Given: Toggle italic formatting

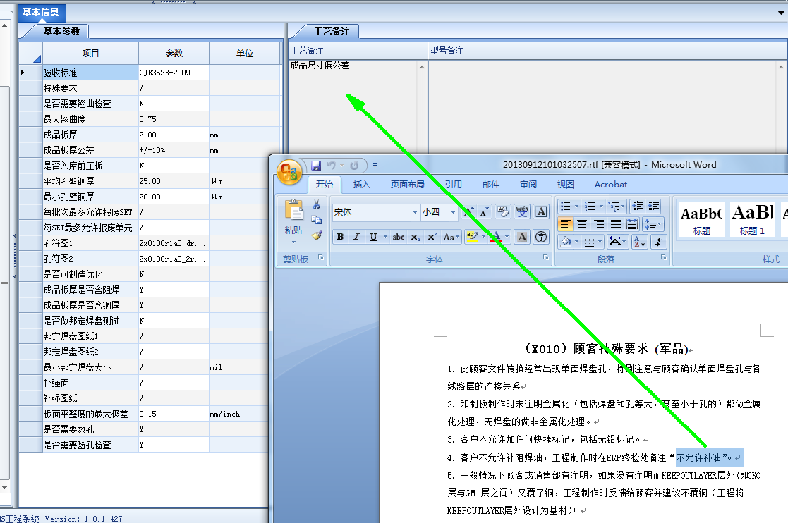Looking at the screenshot, I should click(x=356, y=237).
